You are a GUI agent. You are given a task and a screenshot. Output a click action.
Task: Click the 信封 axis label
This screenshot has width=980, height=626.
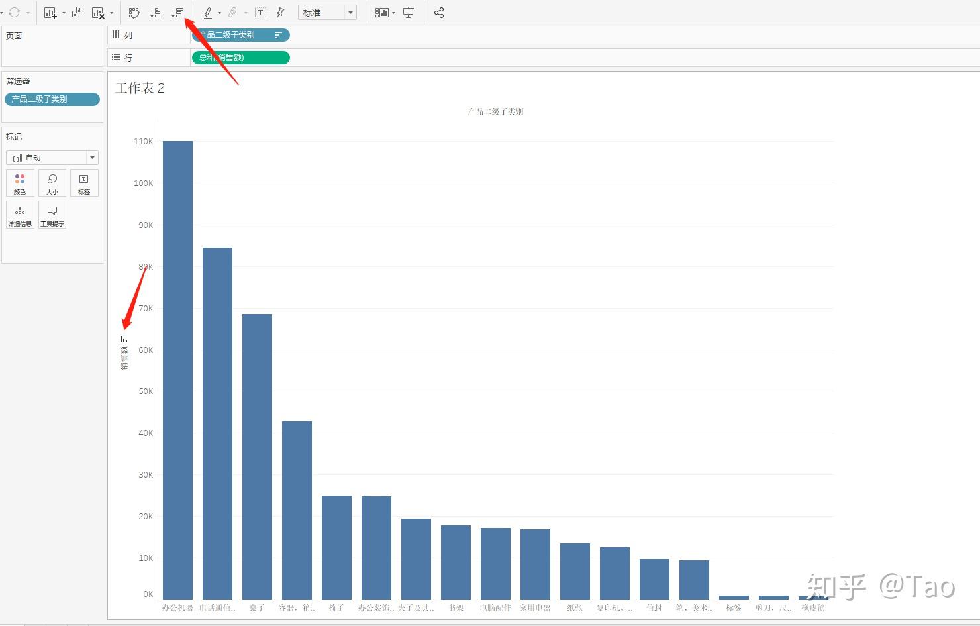(654, 607)
